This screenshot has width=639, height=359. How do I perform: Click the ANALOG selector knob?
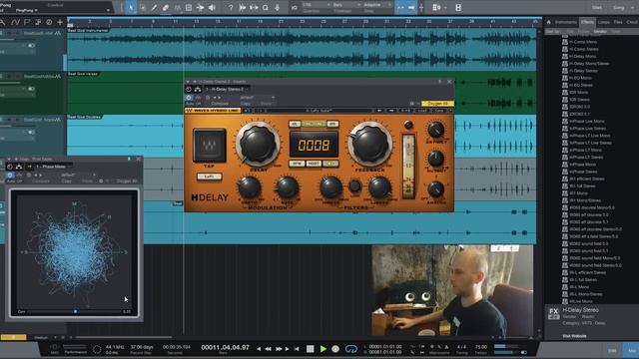(x=435, y=188)
